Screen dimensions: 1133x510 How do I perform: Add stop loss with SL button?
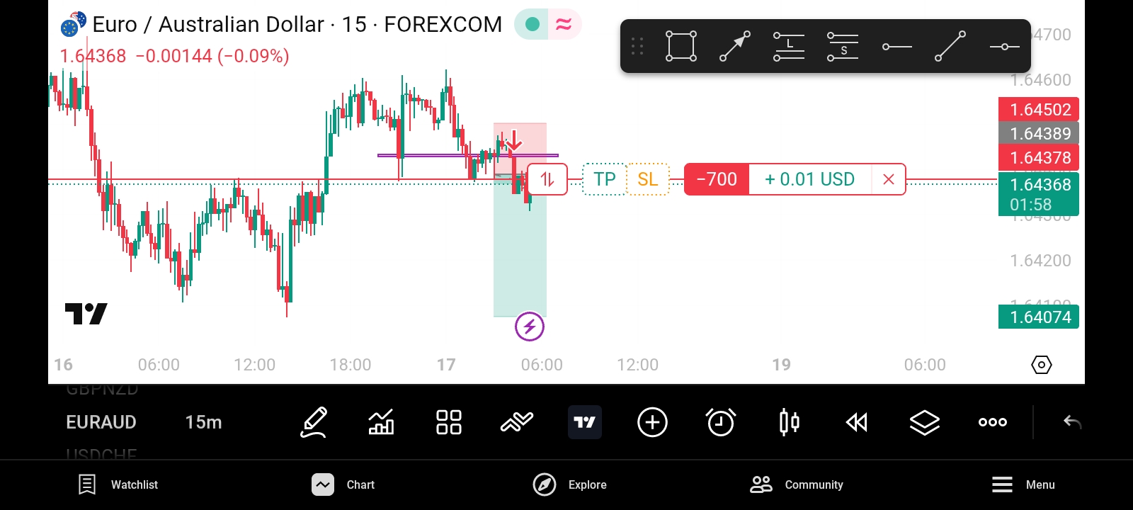pos(648,179)
